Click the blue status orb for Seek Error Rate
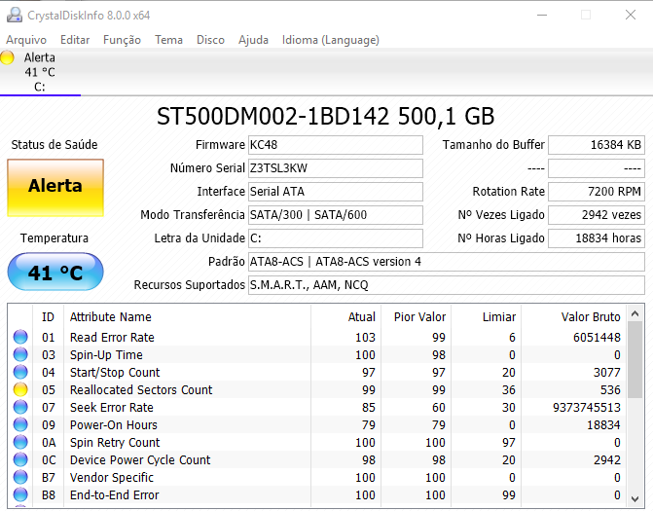This screenshot has height=511, width=653. (x=20, y=407)
